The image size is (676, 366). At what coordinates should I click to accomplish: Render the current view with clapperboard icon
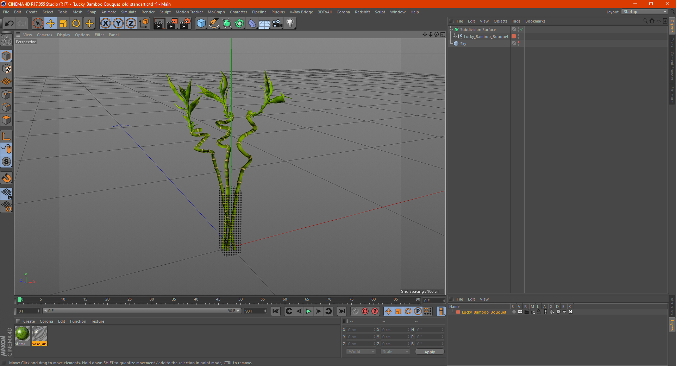point(159,24)
